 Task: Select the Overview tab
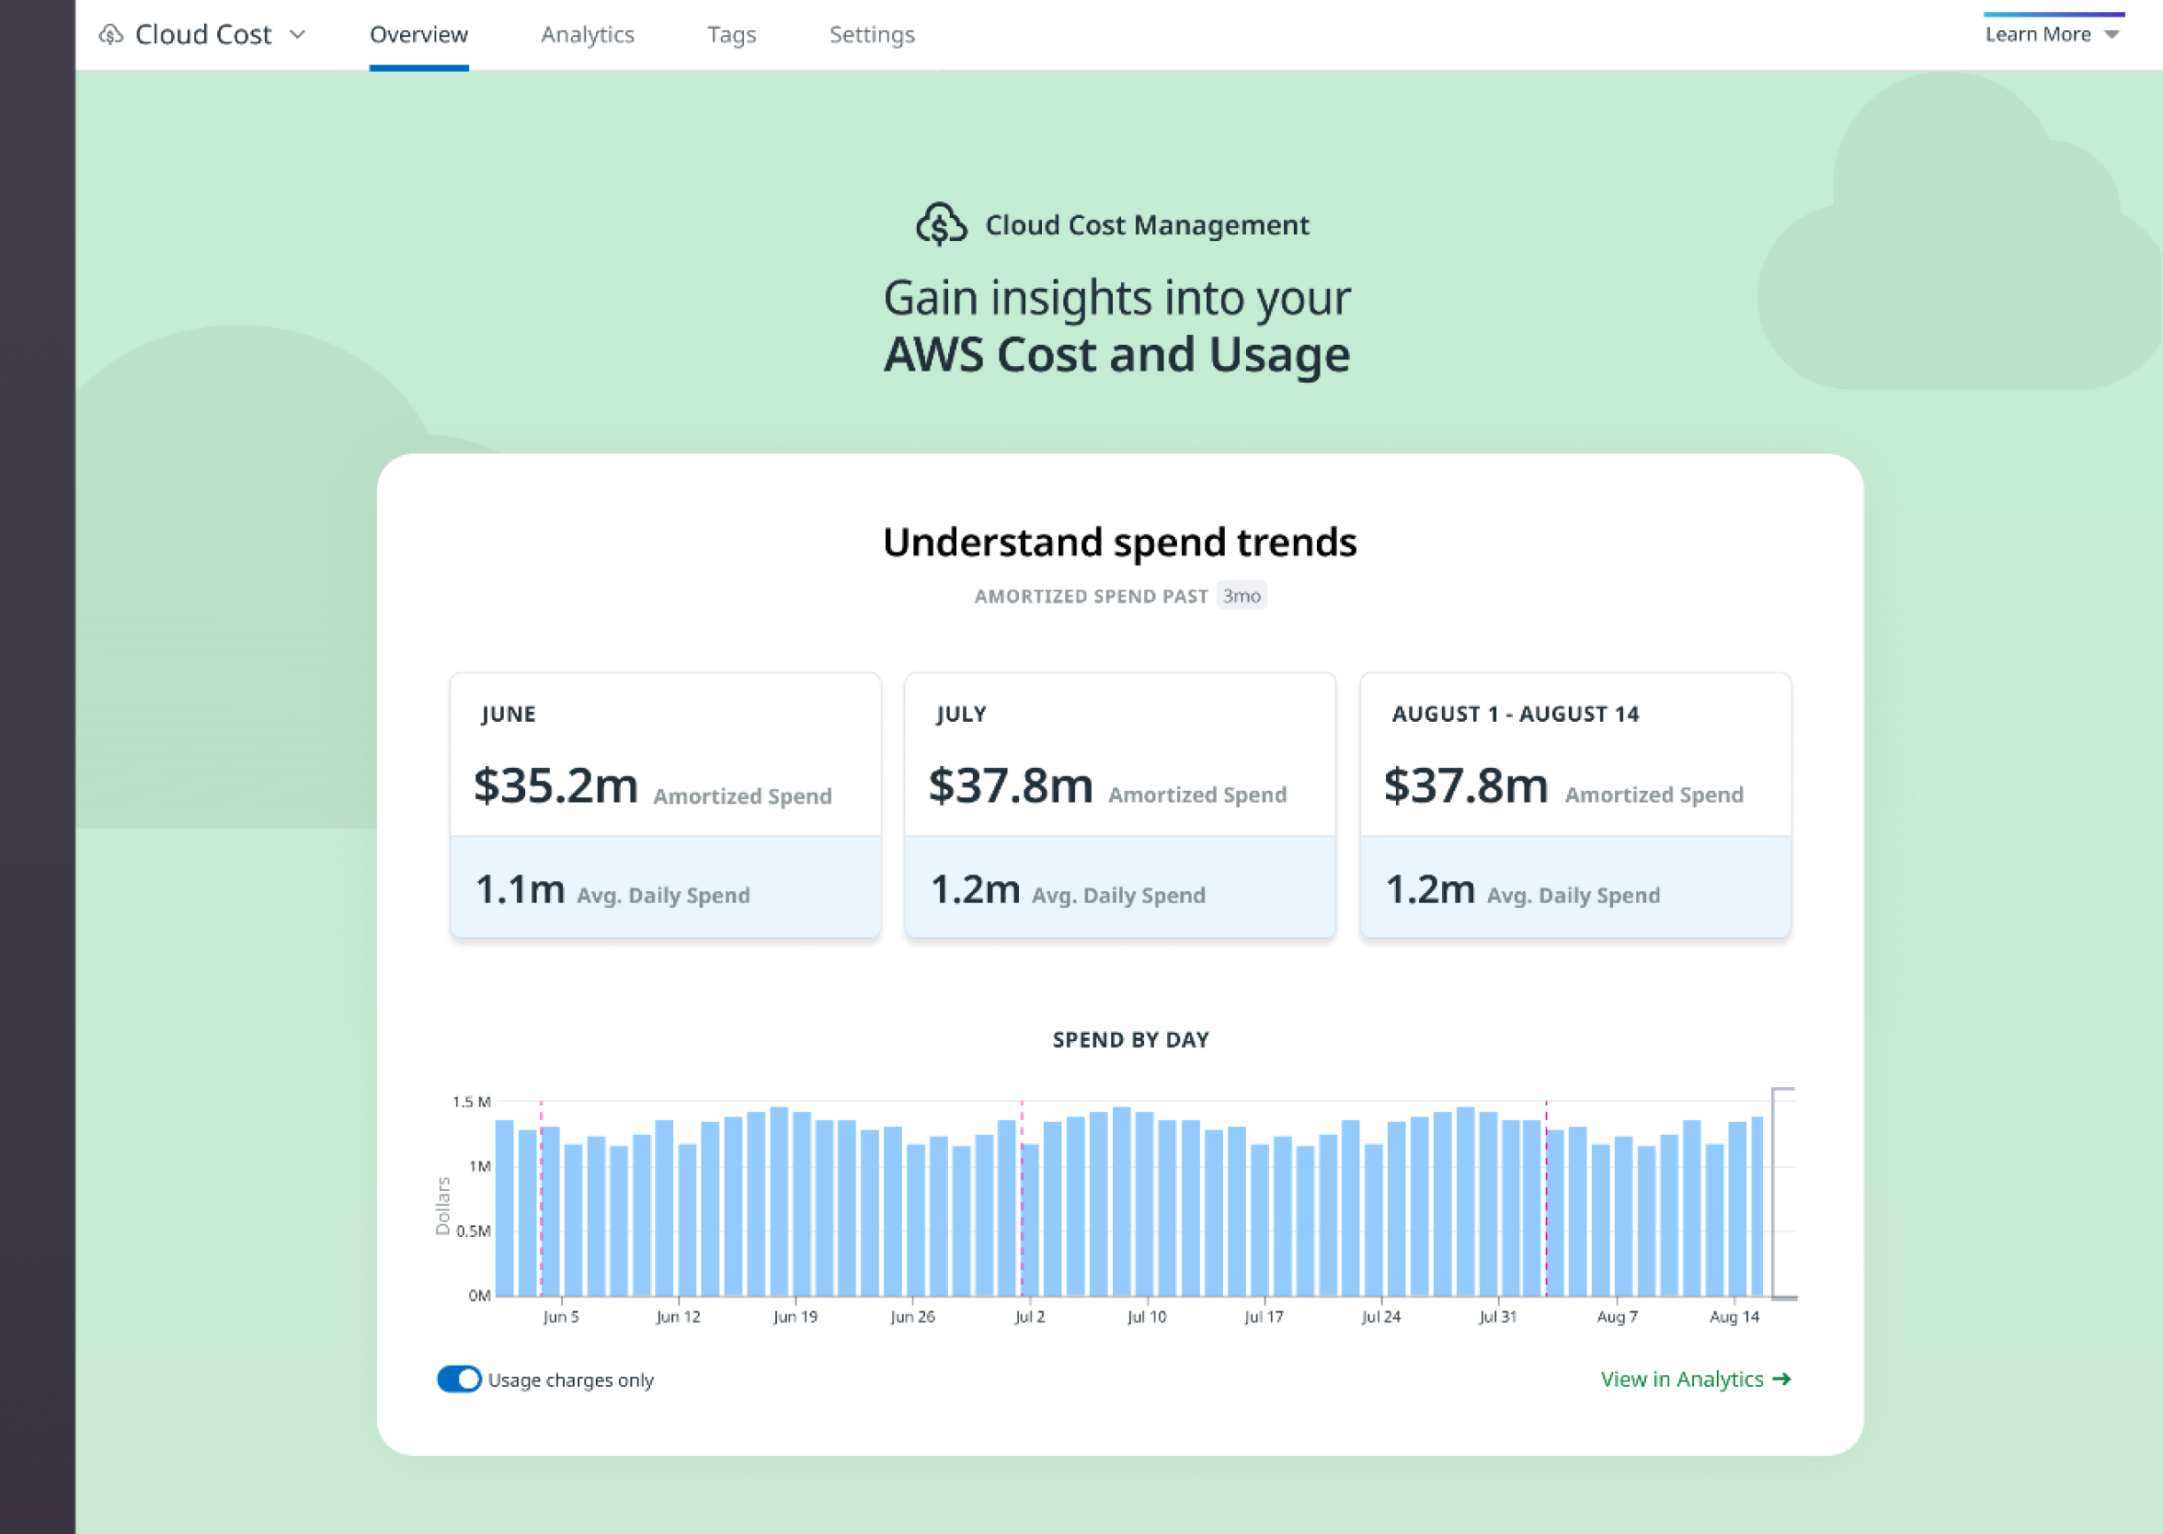coord(418,35)
